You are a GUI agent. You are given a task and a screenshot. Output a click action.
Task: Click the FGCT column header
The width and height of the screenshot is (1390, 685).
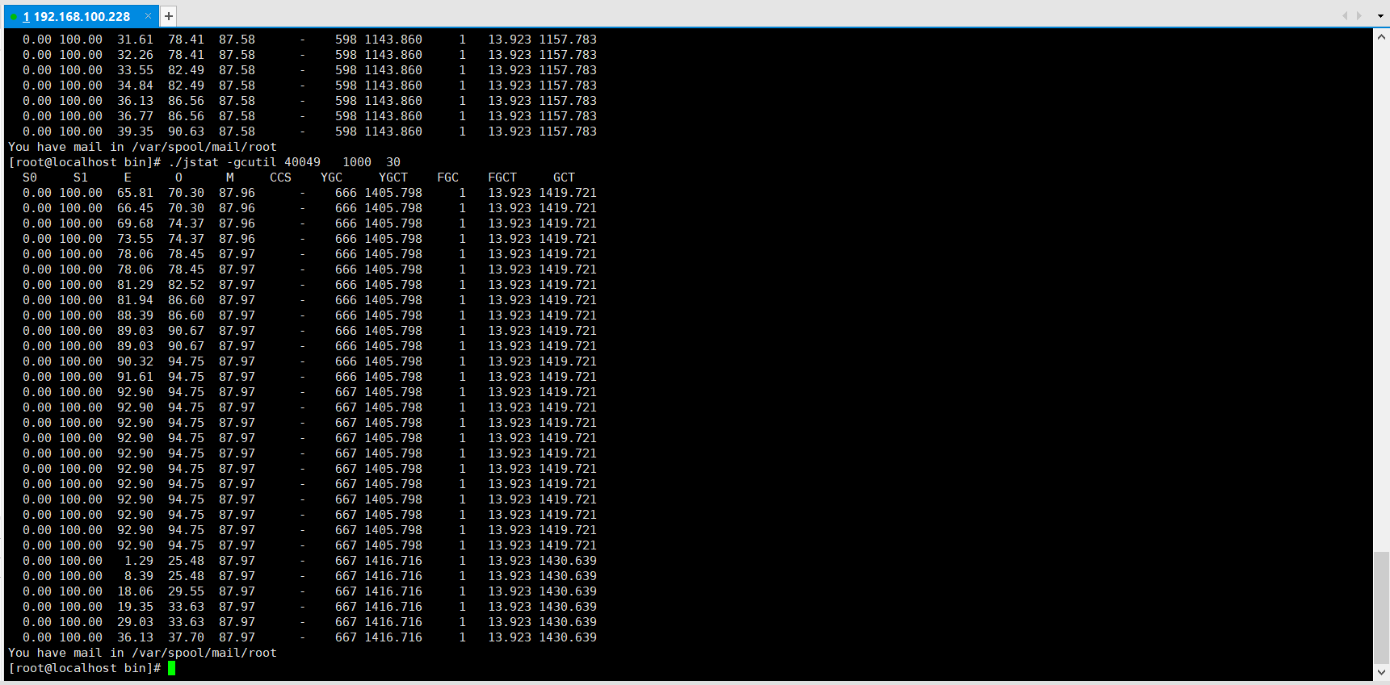pyautogui.click(x=502, y=178)
